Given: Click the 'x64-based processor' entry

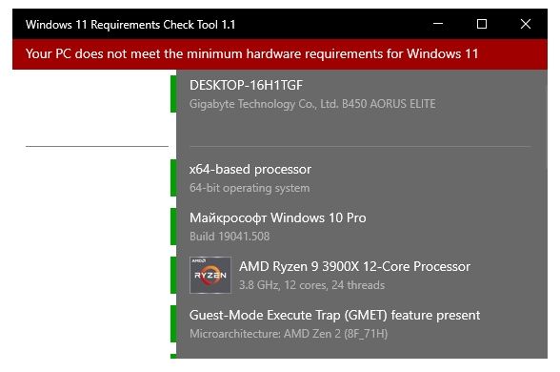Looking at the screenshot, I should pos(250,169).
